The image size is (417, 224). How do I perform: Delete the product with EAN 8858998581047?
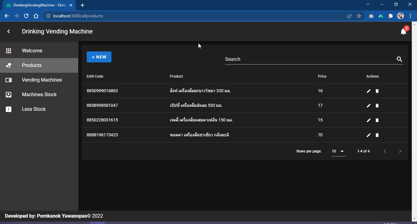coord(377,106)
